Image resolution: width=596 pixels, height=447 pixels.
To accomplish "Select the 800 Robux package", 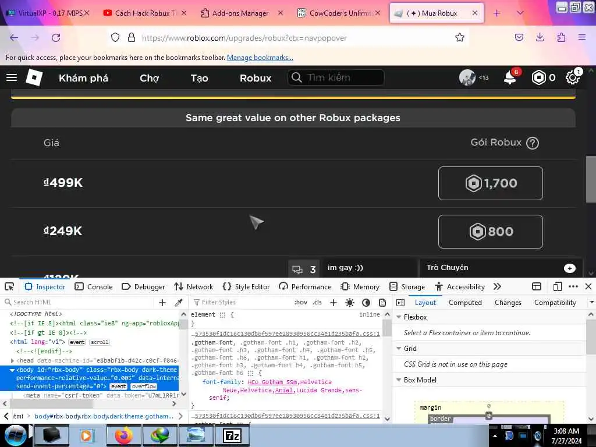I will pos(490,232).
